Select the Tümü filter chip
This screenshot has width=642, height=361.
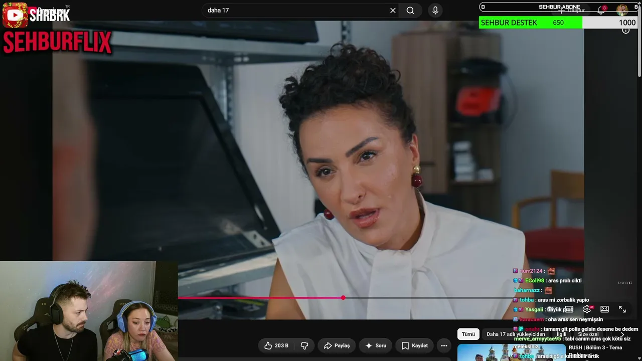click(x=468, y=334)
